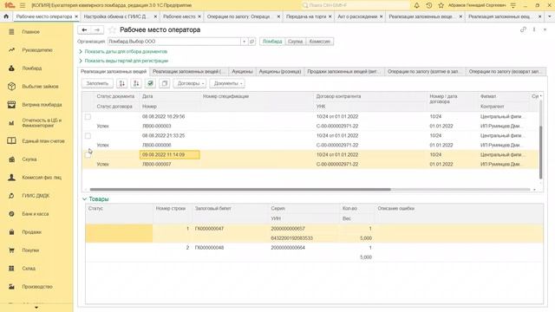Select series cell 2000000000657
The width and height of the screenshot is (555, 312).
tap(288, 229)
